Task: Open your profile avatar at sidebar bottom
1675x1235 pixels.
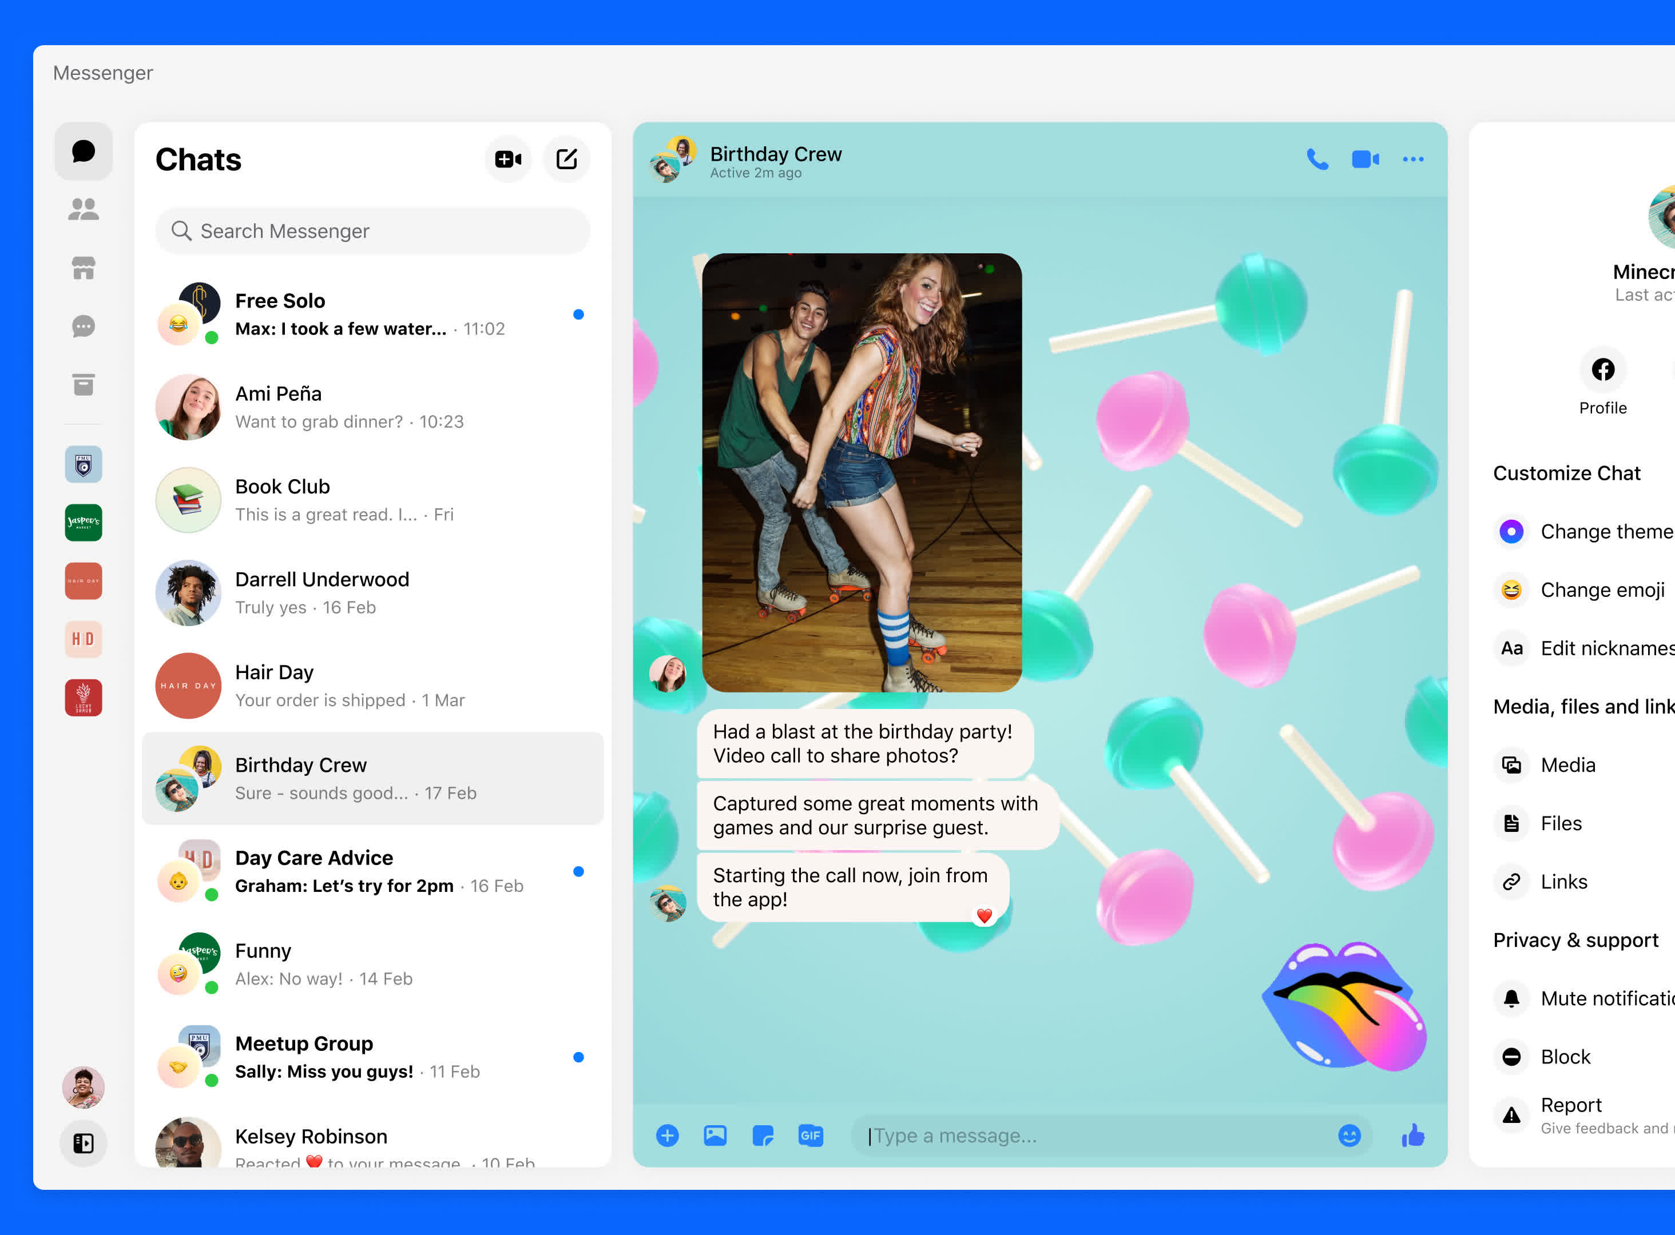Action: (84, 1087)
